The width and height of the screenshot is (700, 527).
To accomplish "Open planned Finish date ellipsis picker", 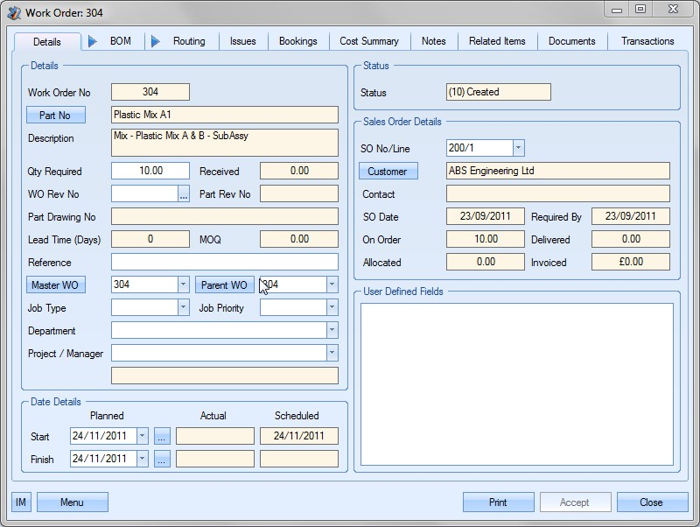I will click(x=162, y=459).
